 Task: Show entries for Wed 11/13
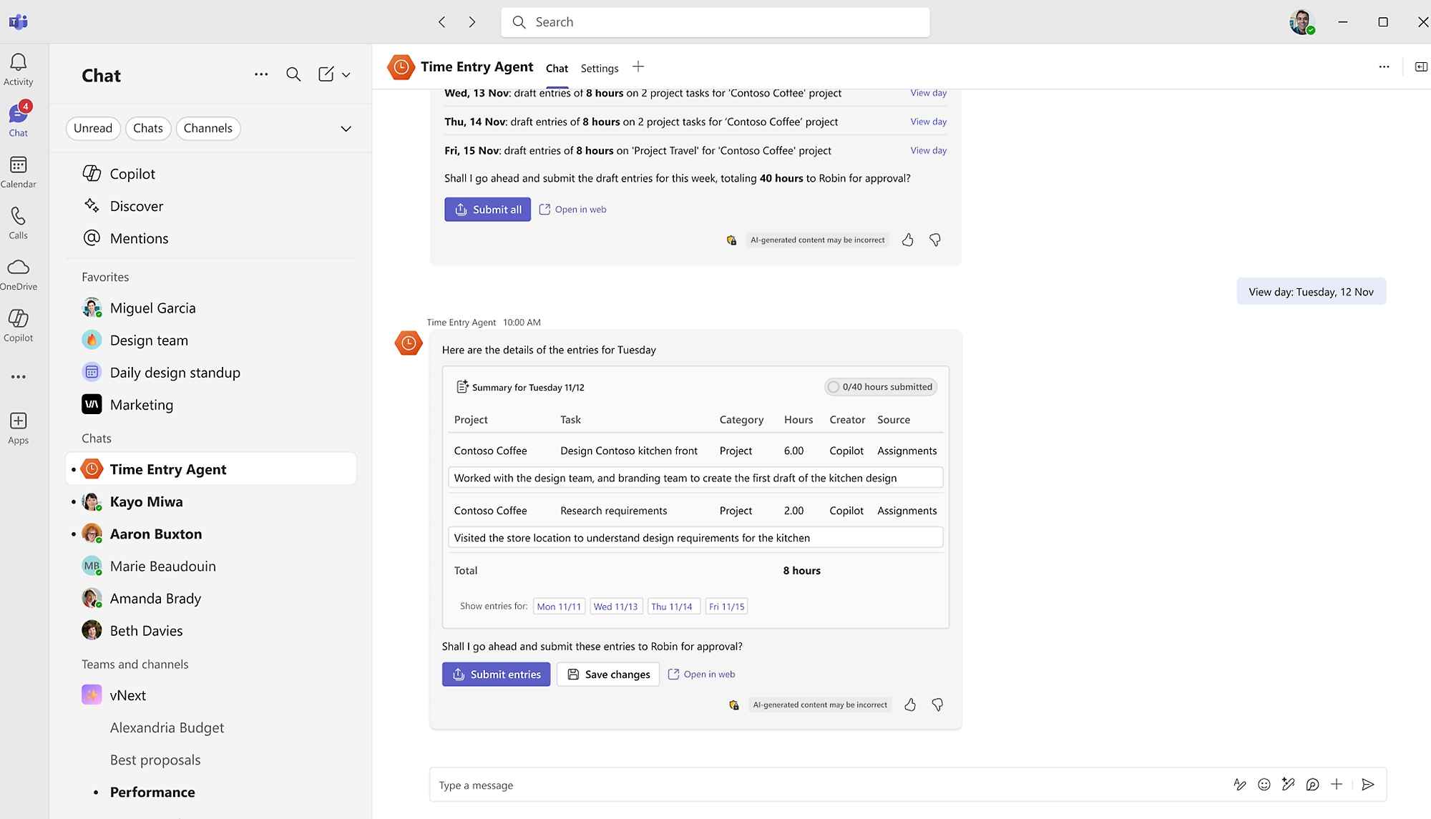tap(615, 607)
